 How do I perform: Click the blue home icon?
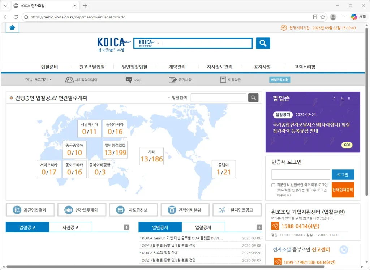tap(12, 28)
